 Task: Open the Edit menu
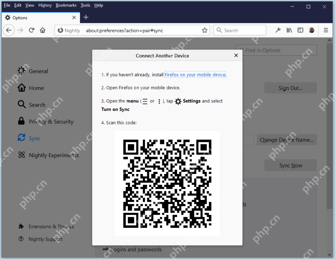(x=18, y=5)
